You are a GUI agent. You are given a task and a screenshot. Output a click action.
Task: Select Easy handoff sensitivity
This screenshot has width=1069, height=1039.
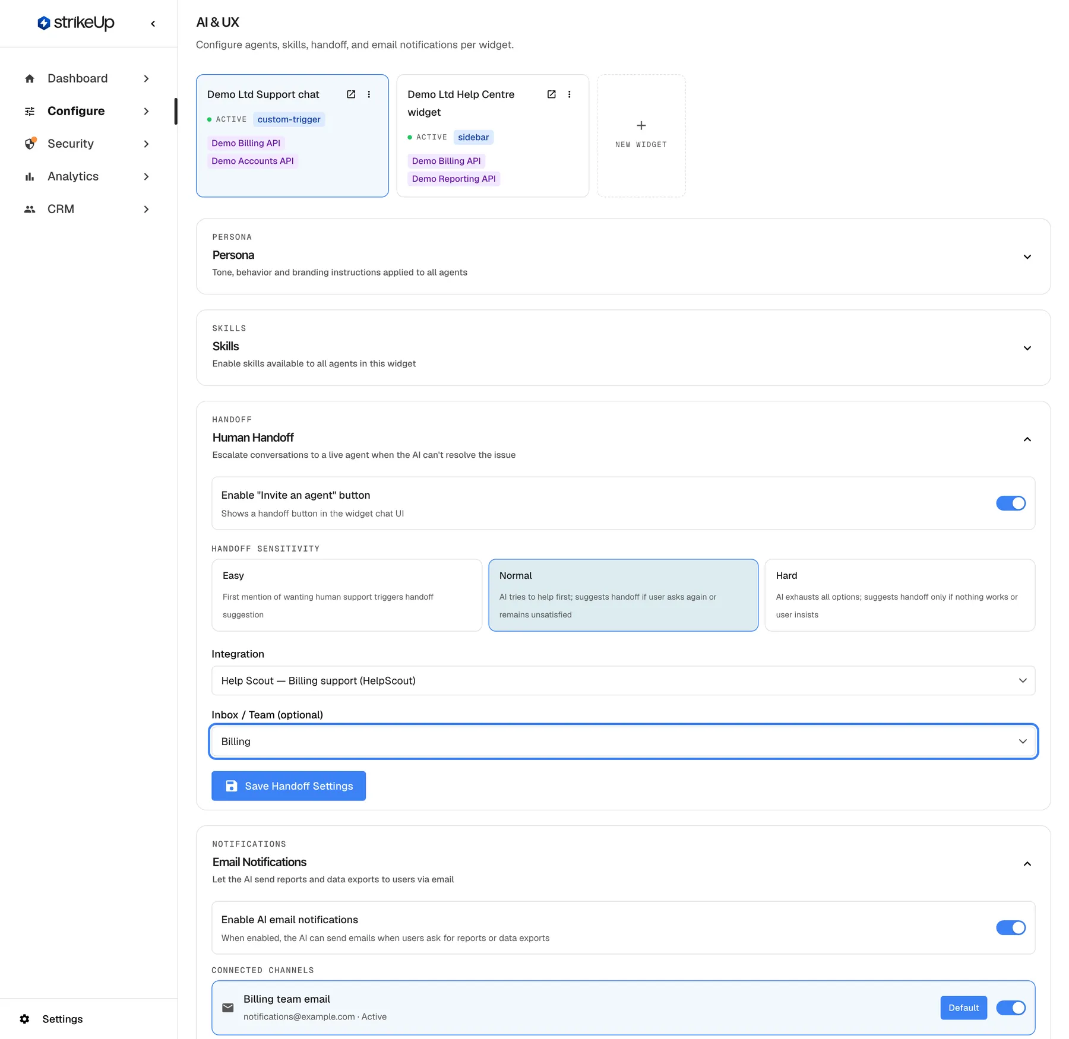[x=347, y=595]
